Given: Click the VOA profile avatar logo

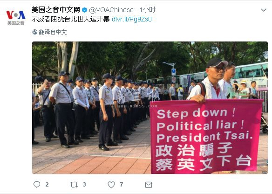Looking at the screenshot, I should point(16,17).
